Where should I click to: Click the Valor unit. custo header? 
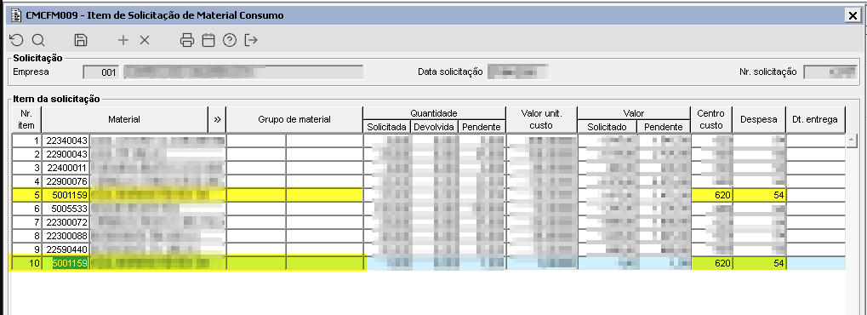(x=541, y=119)
